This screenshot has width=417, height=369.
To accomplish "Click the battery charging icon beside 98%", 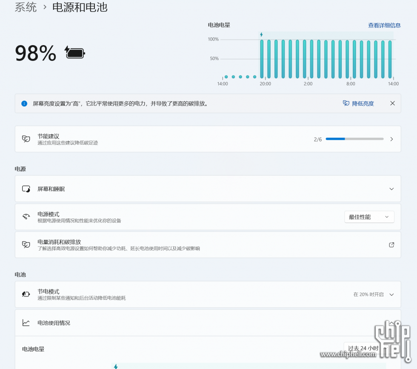I will coord(75,53).
